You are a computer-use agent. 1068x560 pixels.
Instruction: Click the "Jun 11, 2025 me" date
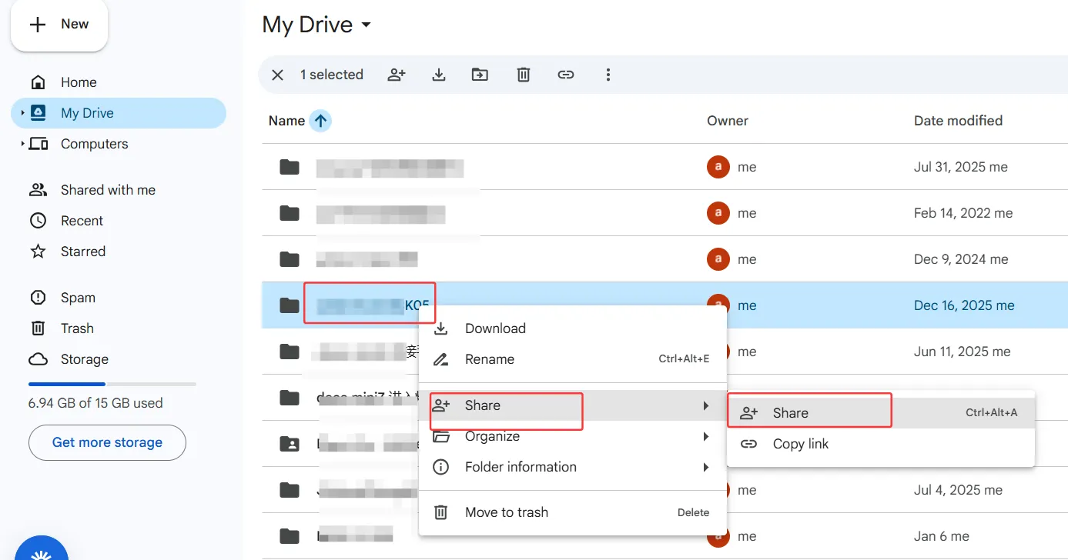click(963, 352)
